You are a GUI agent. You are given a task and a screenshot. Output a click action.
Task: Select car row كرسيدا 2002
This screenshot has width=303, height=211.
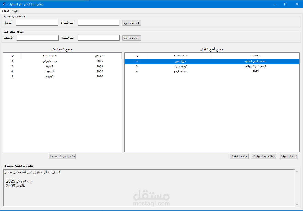(62, 71)
